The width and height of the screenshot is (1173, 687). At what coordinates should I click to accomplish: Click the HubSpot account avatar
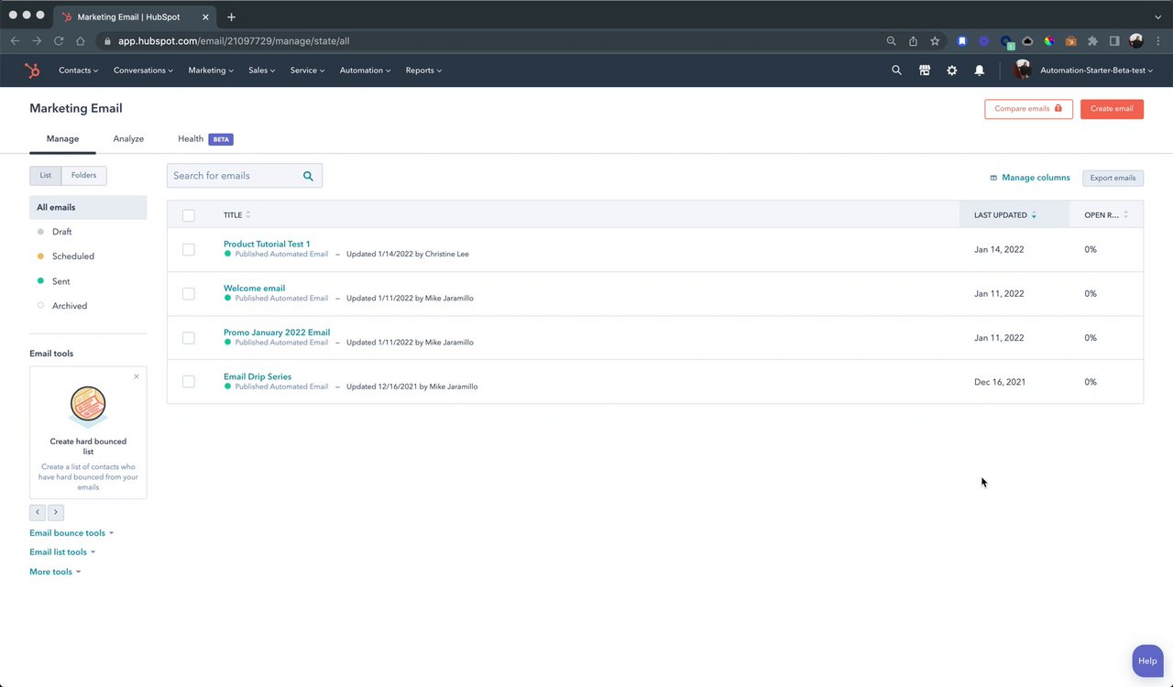[x=1023, y=71]
